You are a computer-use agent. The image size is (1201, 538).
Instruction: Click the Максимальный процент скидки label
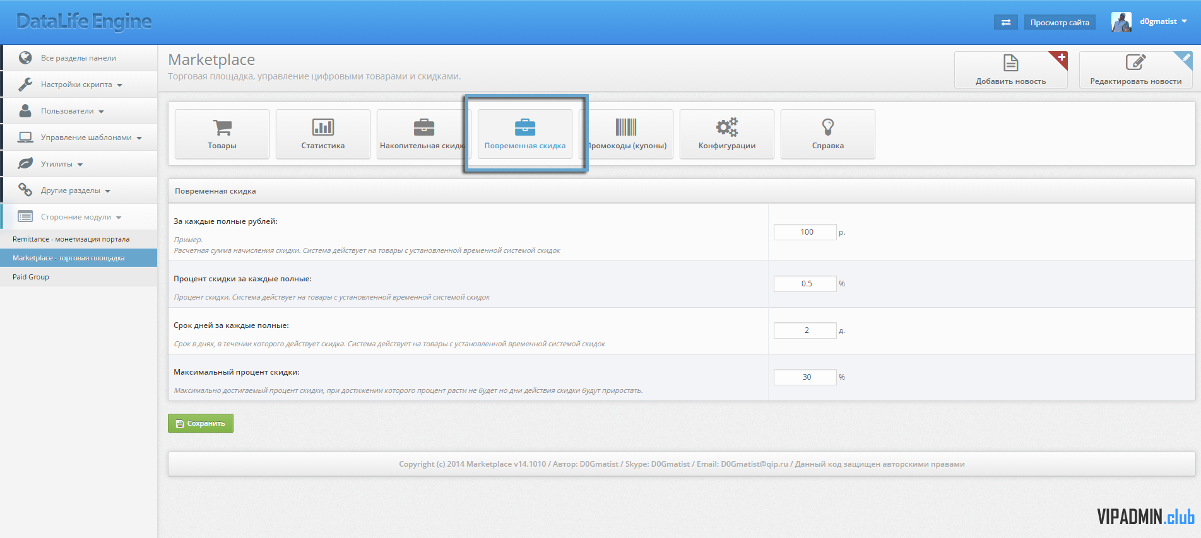tap(237, 372)
